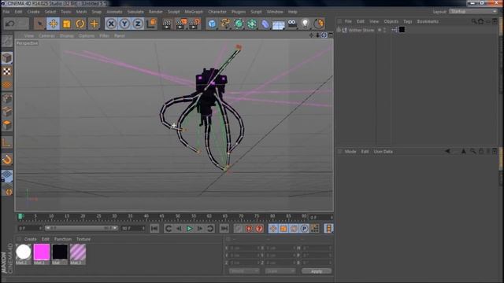Click Render View clapperboard icon
The image size is (504, 283).
[167, 24]
